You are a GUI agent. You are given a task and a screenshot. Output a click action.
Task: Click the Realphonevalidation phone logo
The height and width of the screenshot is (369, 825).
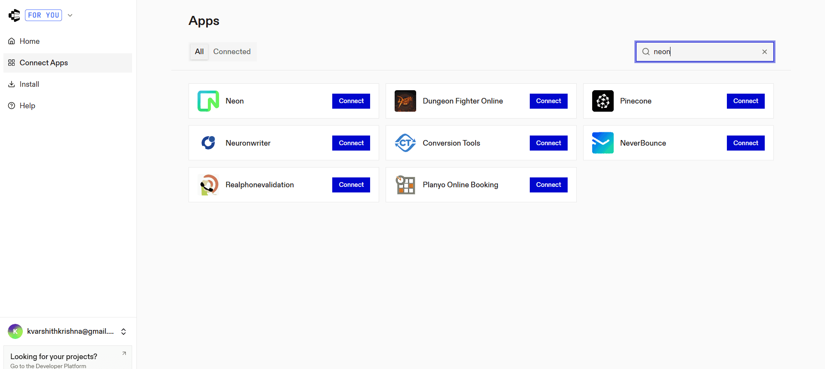point(208,185)
